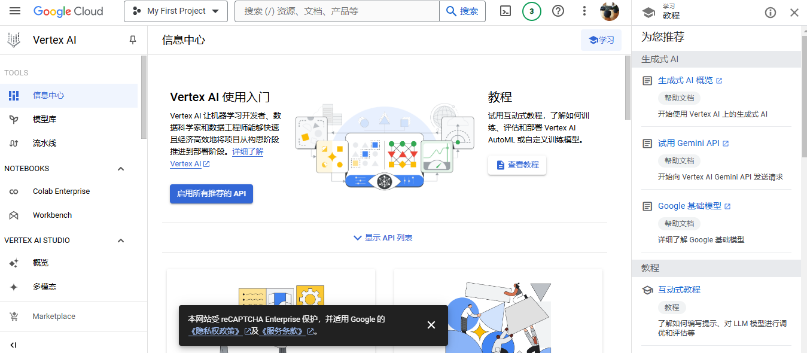
Task: Click the Vertex AI illustration graphic
Action: (384, 147)
